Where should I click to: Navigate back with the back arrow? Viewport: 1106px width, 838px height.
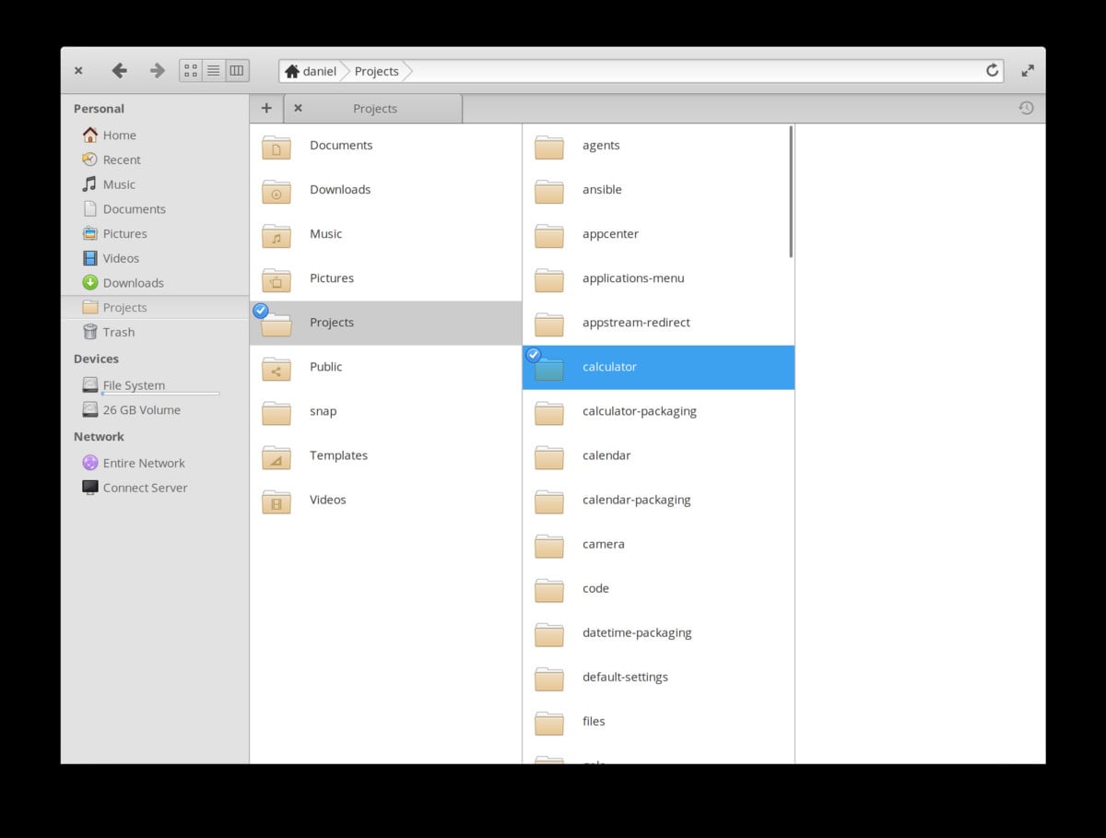point(119,70)
